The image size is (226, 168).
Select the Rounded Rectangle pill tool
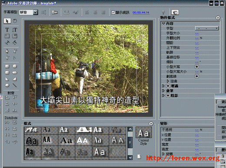coord(15,72)
